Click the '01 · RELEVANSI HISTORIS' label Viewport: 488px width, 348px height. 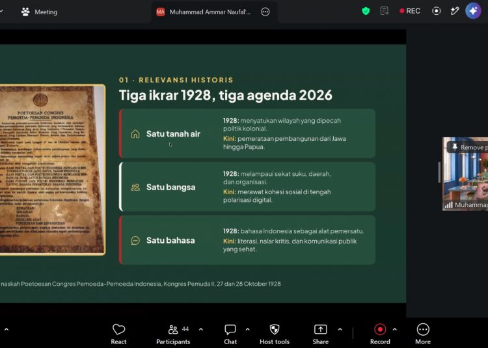point(176,80)
